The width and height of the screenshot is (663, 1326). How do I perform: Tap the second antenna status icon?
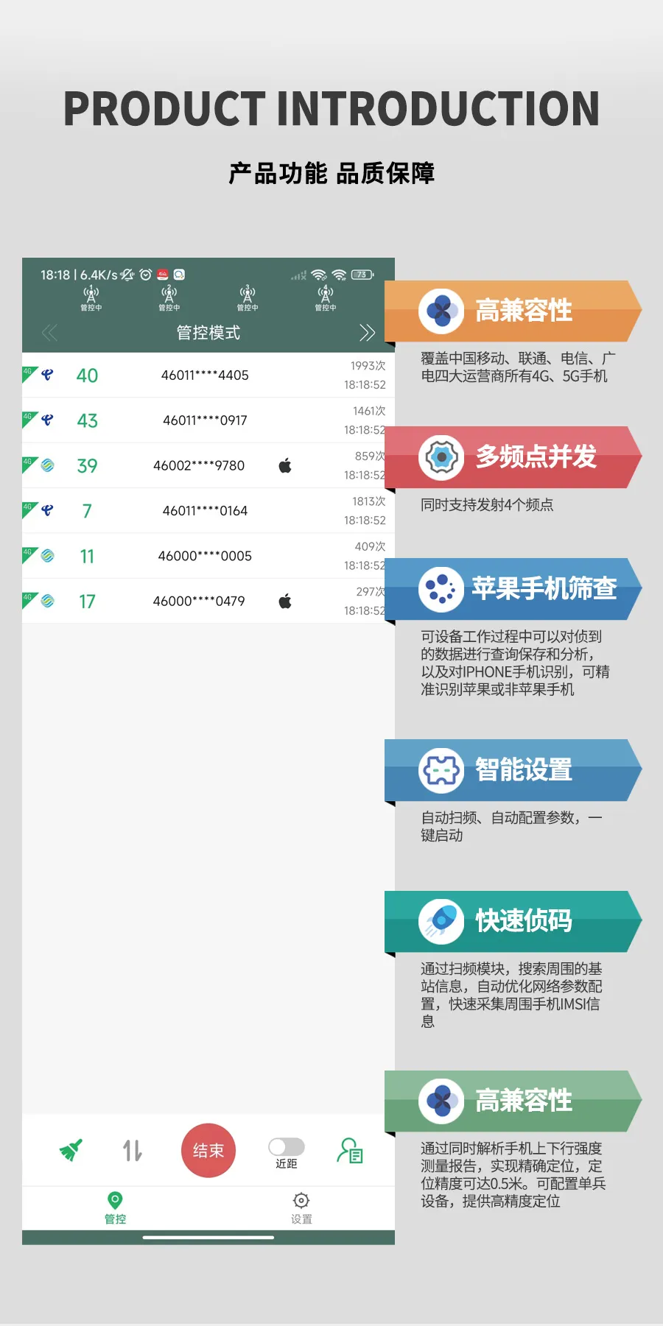tap(169, 297)
